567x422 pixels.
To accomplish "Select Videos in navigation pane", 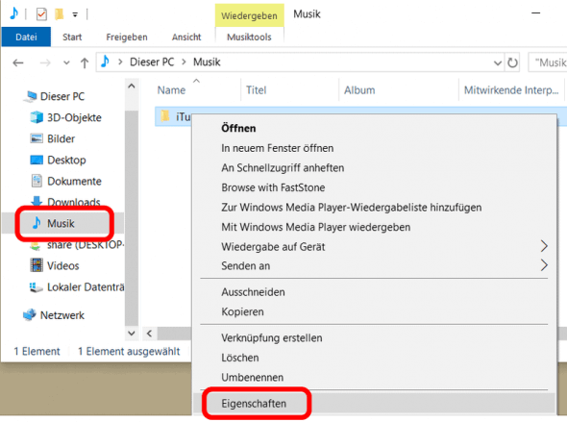I will click(62, 265).
